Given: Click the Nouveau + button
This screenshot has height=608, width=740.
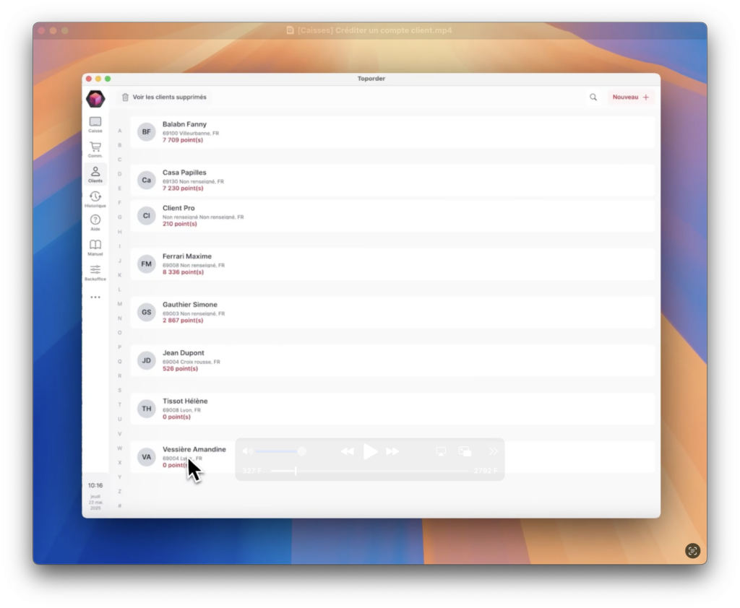Looking at the screenshot, I should pyautogui.click(x=630, y=97).
